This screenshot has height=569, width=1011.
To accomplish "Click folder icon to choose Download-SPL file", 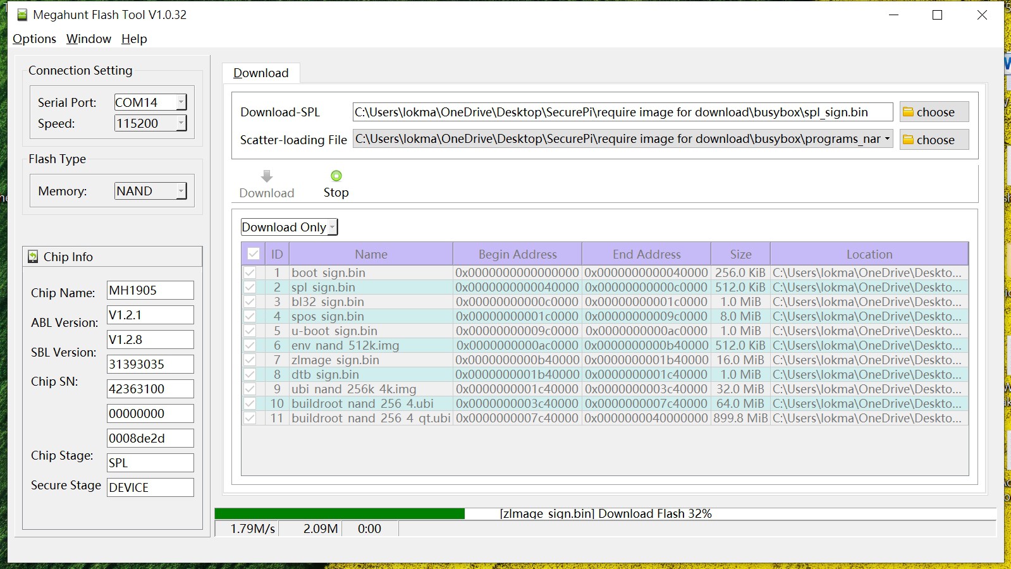I will (x=909, y=112).
